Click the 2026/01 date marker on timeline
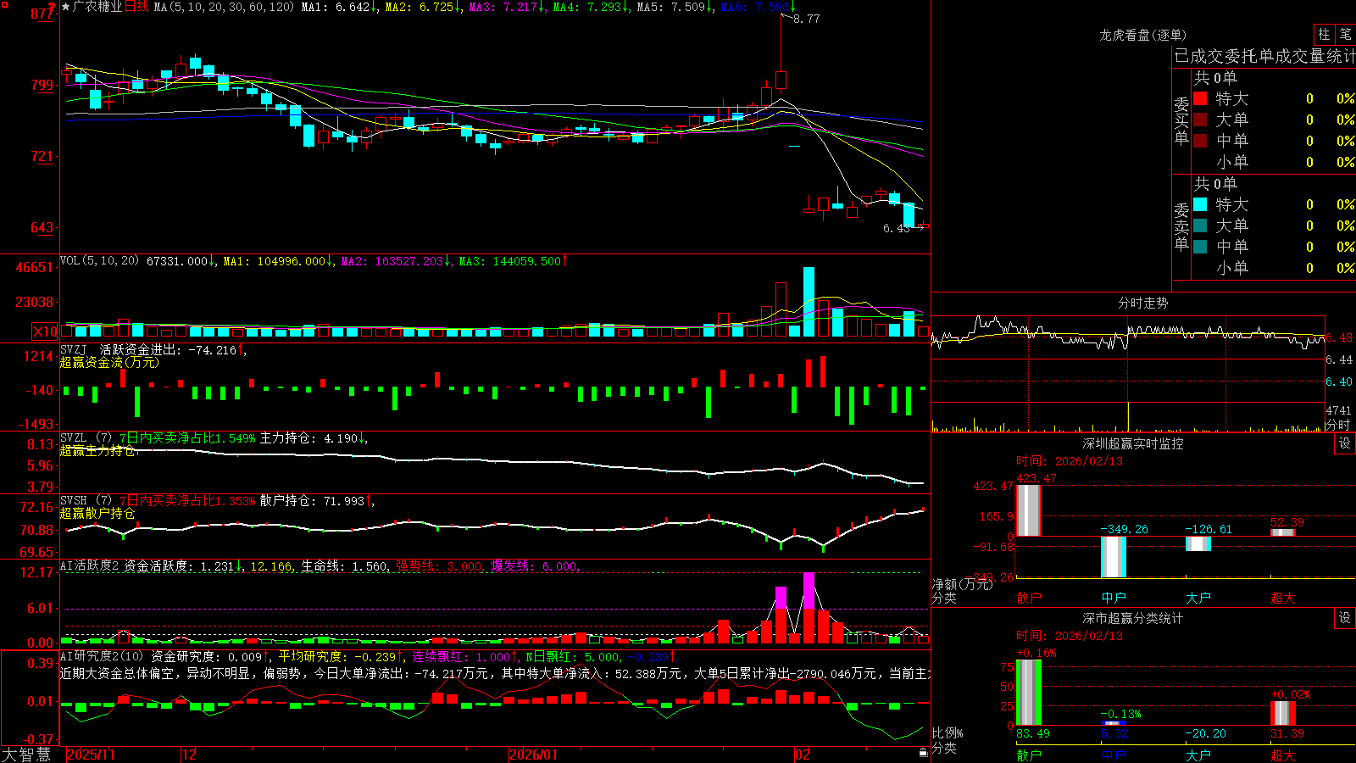 (x=534, y=755)
